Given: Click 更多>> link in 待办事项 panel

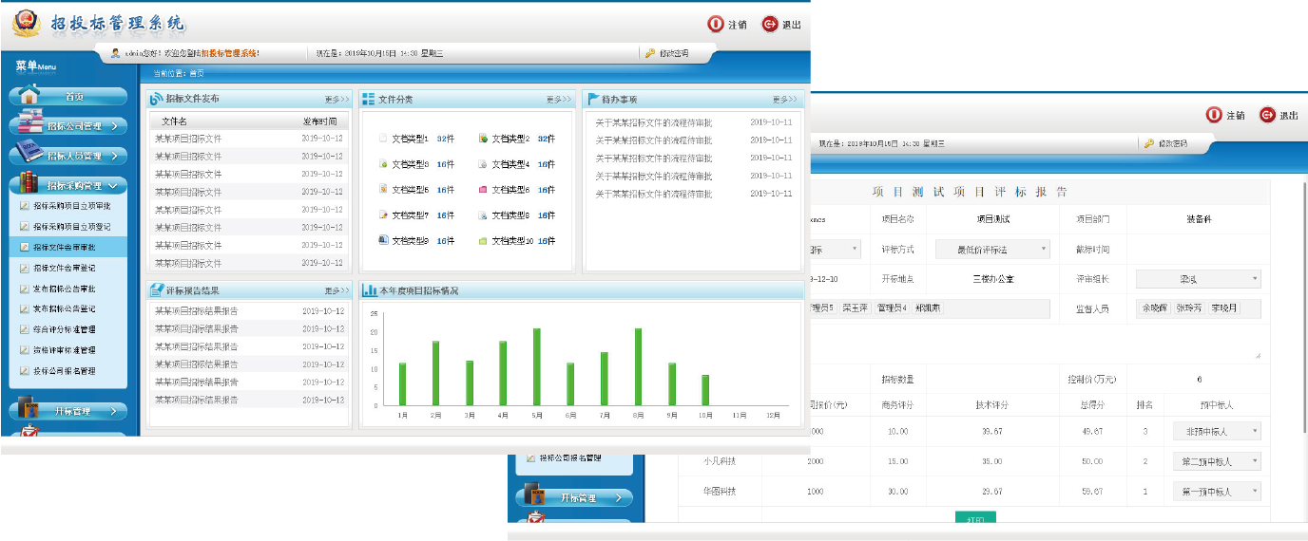Looking at the screenshot, I should (785, 99).
